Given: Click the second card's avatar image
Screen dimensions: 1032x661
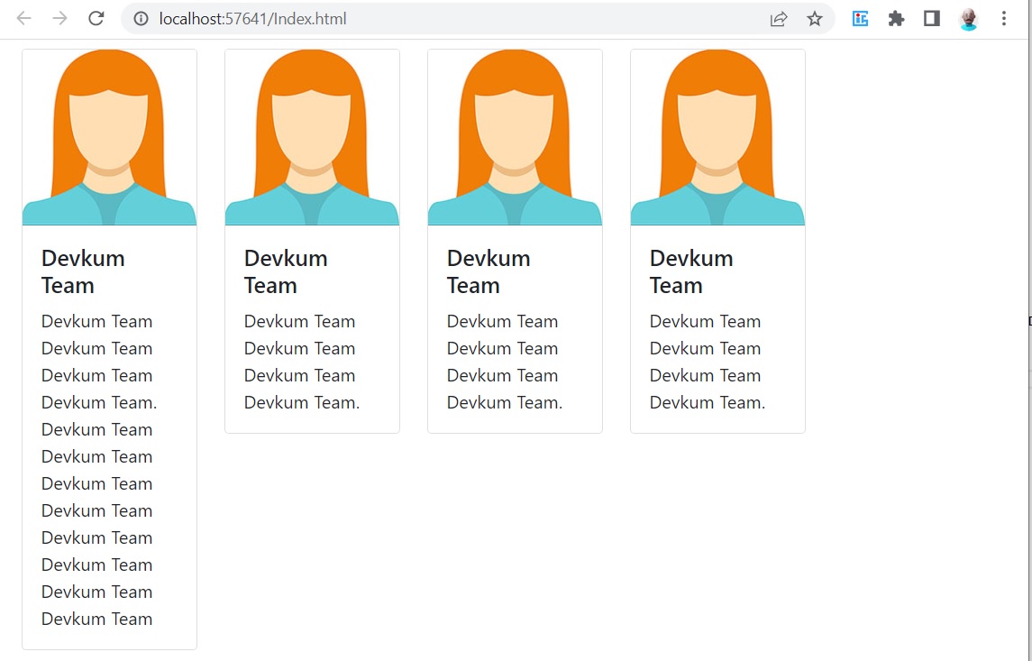Looking at the screenshot, I should [x=312, y=138].
